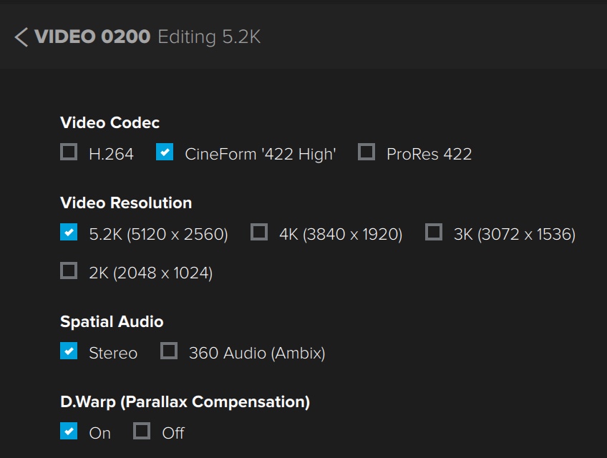Click the back arrow next to VIDEO 0200
The width and height of the screenshot is (607, 458).
[21, 37]
